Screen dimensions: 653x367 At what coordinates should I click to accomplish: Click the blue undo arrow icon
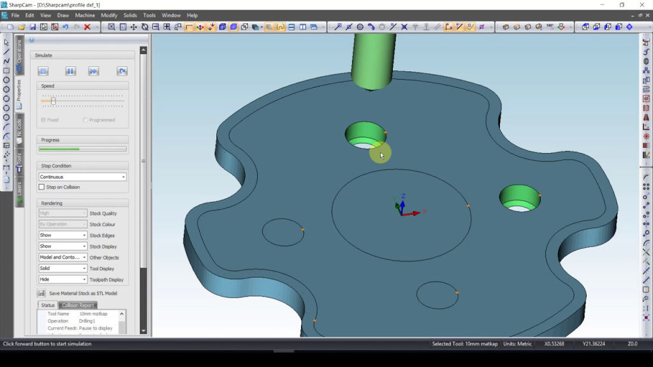point(66,27)
